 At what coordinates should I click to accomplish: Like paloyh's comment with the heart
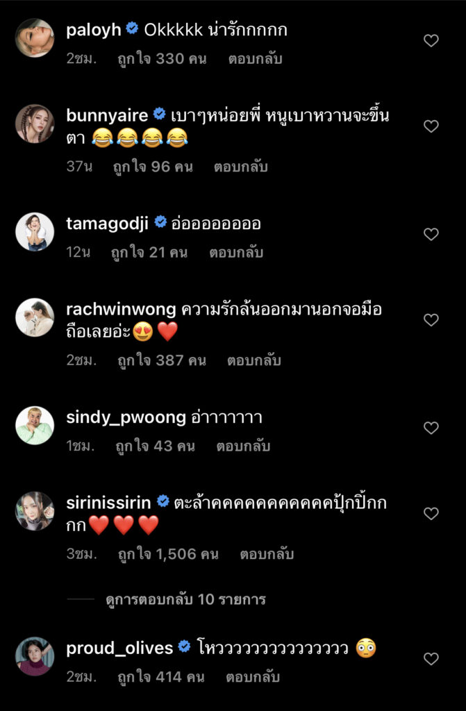431,41
